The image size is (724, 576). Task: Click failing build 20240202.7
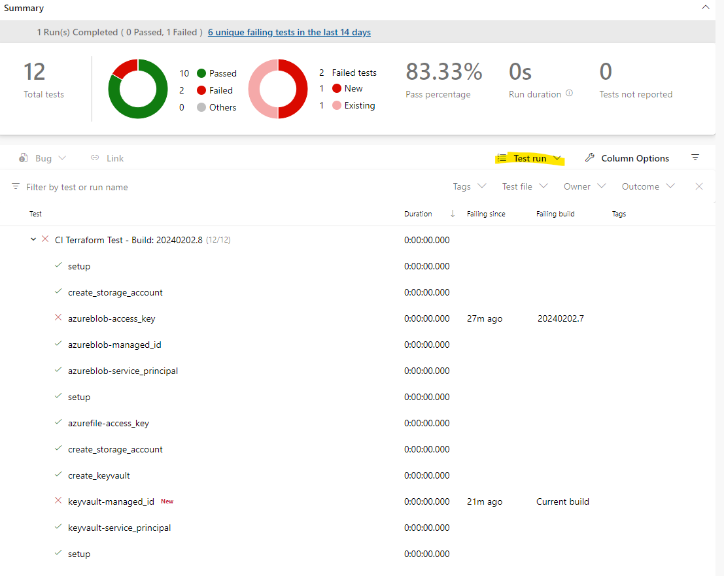pyautogui.click(x=560, y=318)
